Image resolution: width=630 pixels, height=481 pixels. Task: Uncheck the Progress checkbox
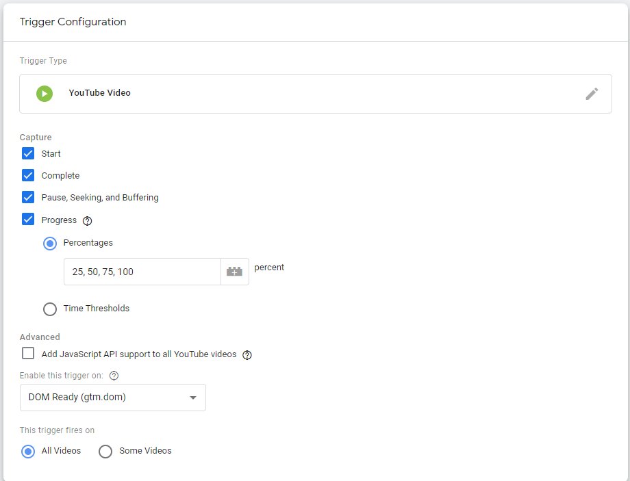pos(28,219)
